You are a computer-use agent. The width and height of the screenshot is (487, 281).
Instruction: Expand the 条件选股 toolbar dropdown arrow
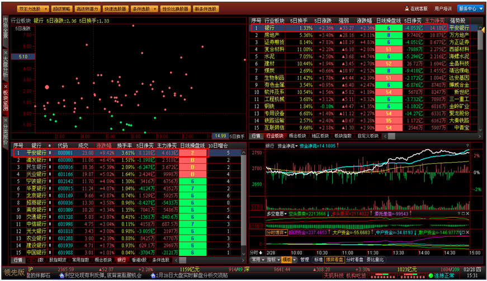155,9
